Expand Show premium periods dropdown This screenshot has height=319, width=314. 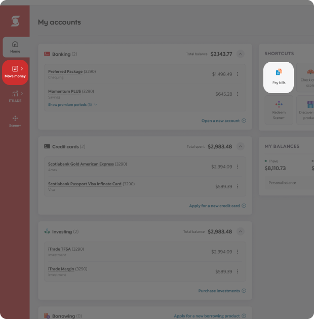pos(72,105)
